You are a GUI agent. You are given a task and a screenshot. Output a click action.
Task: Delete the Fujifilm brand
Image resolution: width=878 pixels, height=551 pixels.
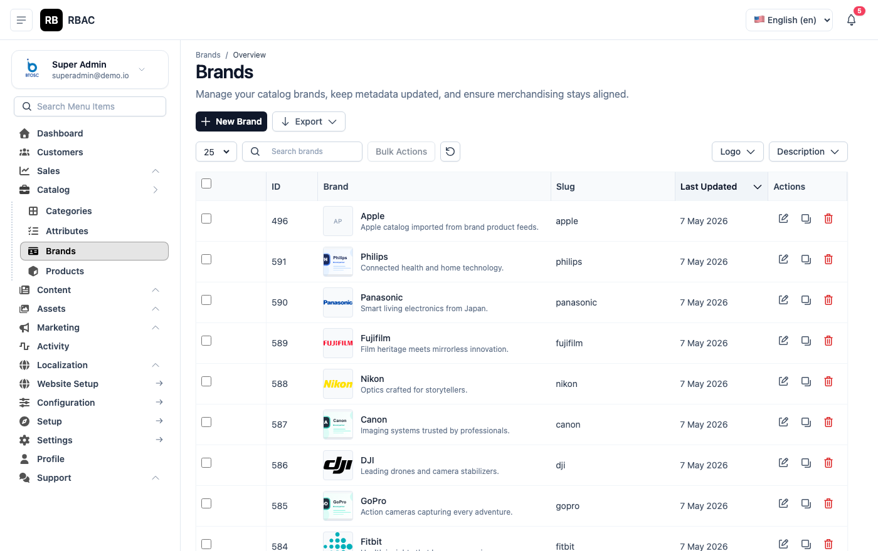(x=828, y=341)
